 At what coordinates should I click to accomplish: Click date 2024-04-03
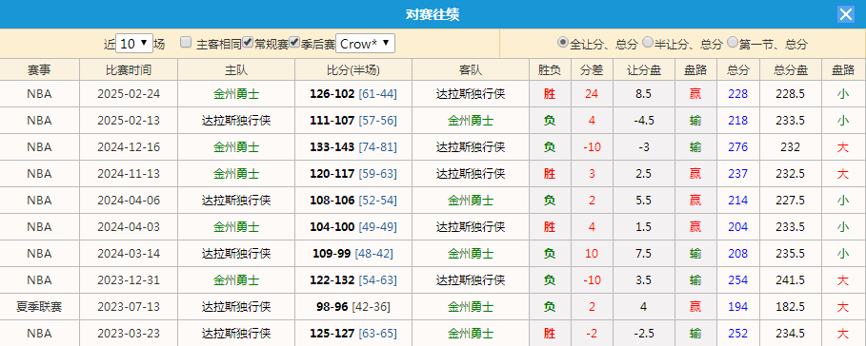coord(129,226)
